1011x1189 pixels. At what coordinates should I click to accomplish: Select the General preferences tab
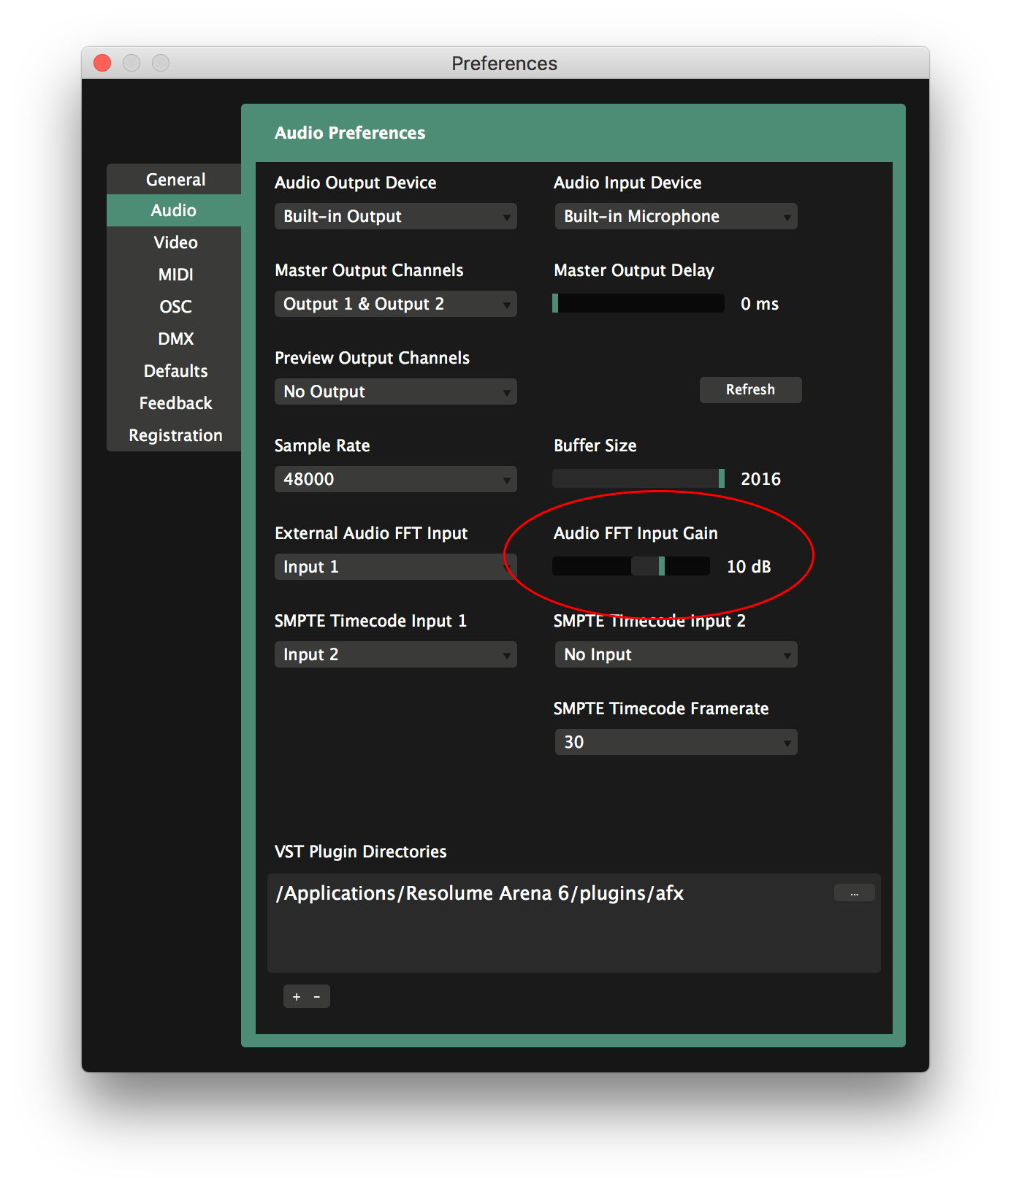pos(175,180)
